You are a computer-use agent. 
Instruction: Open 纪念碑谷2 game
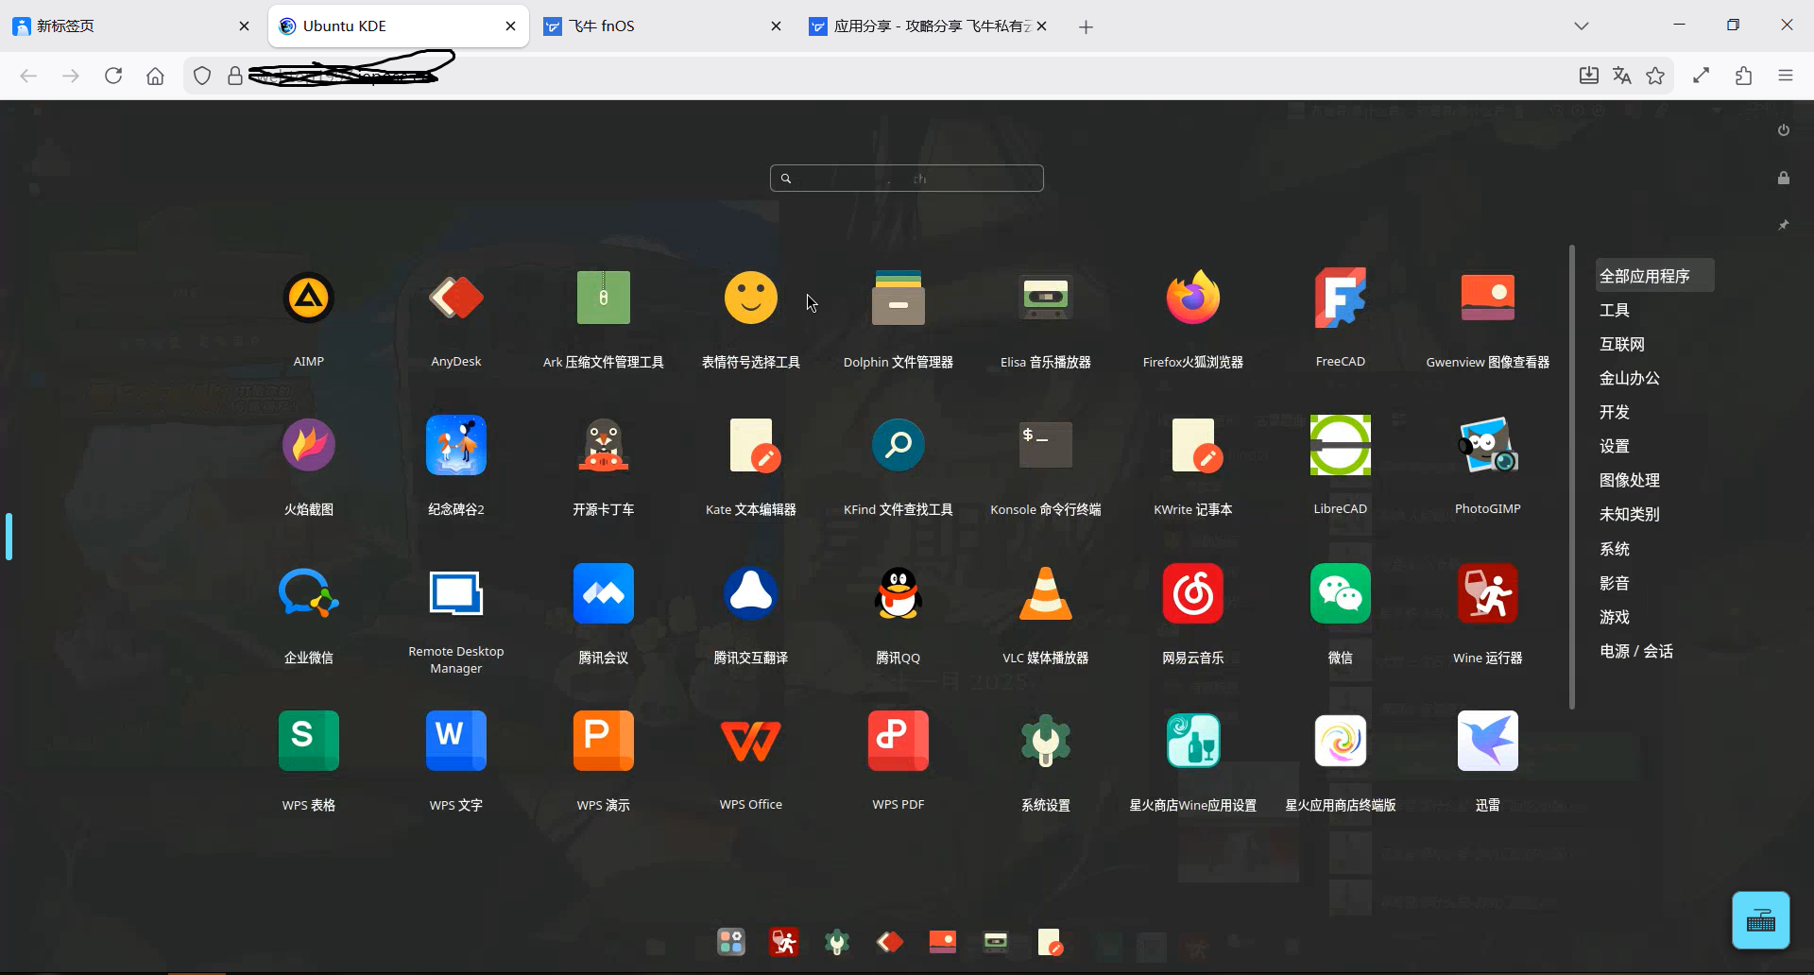[456, 446]
